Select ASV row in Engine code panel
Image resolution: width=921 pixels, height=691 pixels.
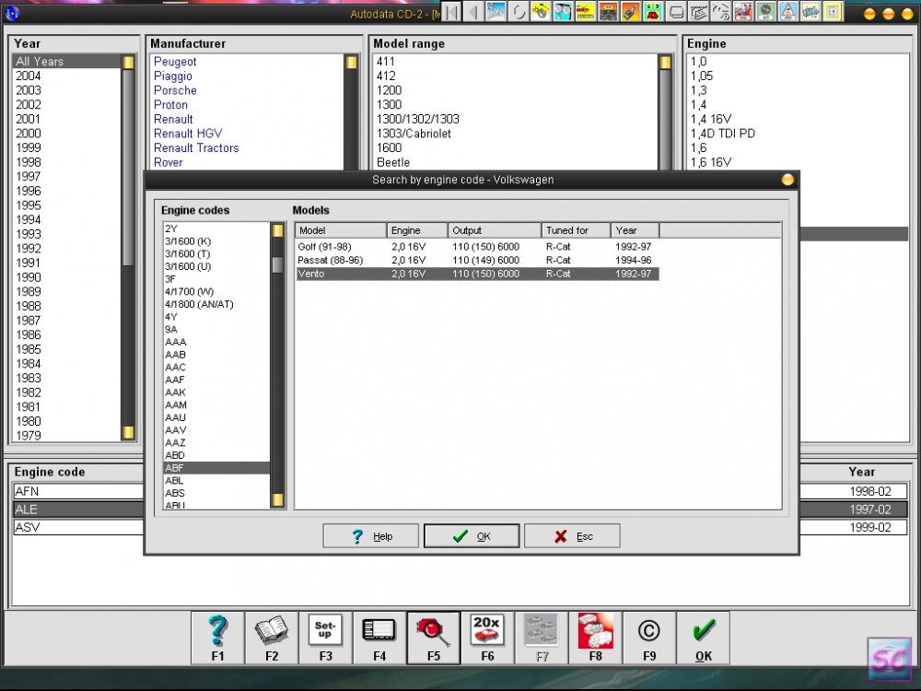(78, 528)
